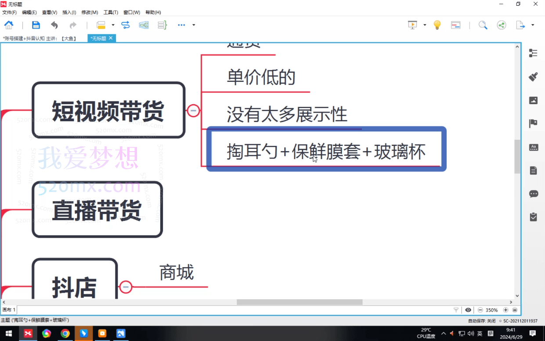Open the Themes Aa panel in sidebar

[x=533, y=147]
